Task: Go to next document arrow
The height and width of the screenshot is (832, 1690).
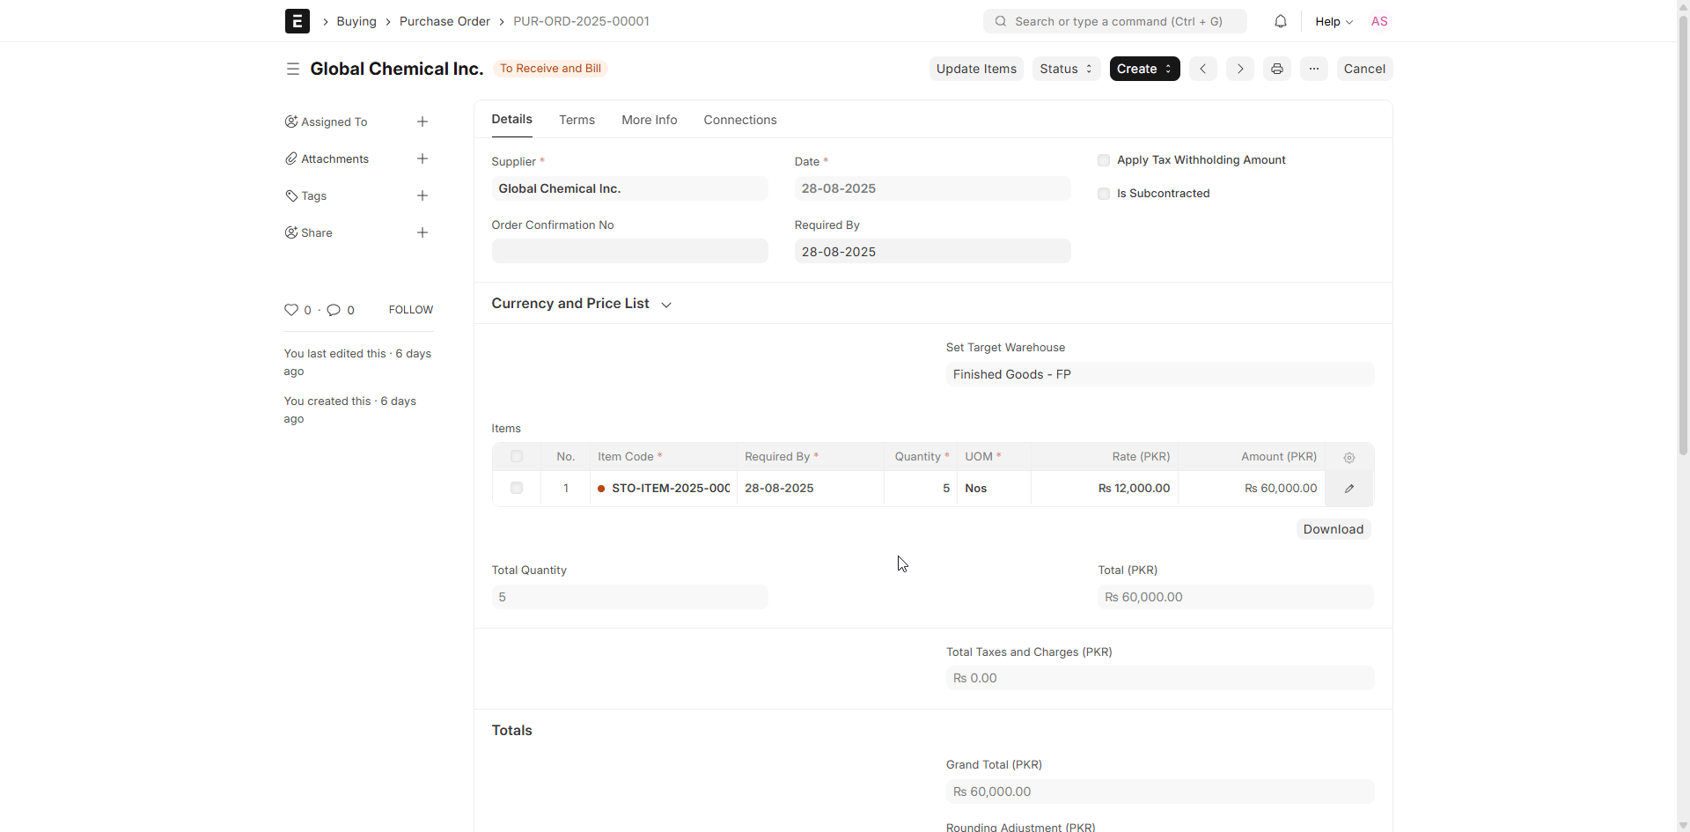Action: click(x=1239, y=69)
